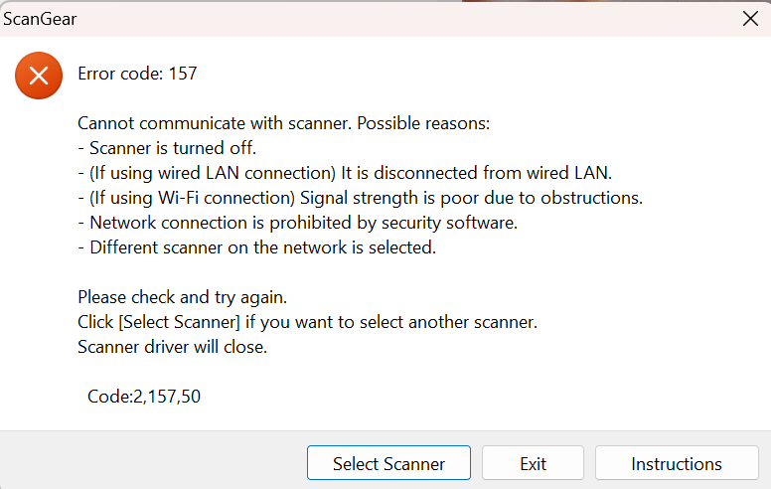The width and height of the screenshot is (771, 489).
Task: Open Instructions for this error
Action: [x=676, y=463]
